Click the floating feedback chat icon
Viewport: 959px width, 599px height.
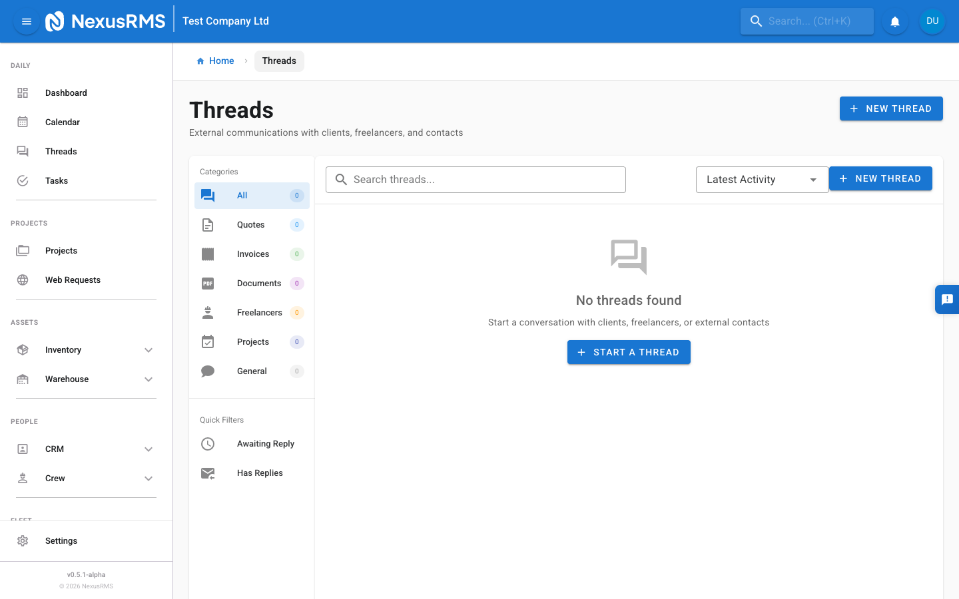pyautogui.click(x=947, y=299)
